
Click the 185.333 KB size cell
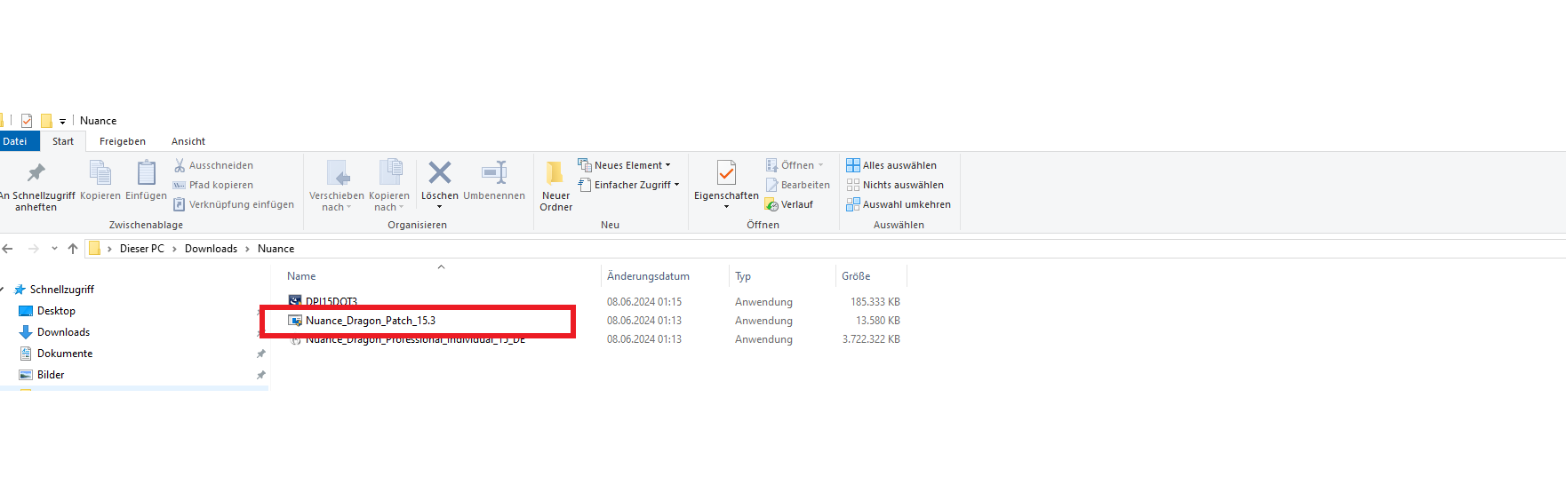[875, 302]
